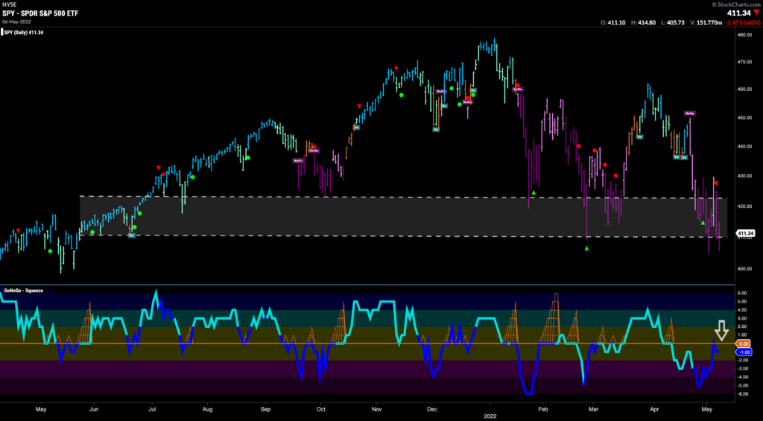This screenshot has width=763, height=421.
Task: Click the "SPY - SPDR S&P 500 ETF" title
Action: tap(40, 12)
